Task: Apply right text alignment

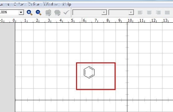Action: click(158, 13)
